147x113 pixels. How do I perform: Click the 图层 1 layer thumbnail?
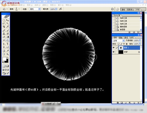point(121,48)
